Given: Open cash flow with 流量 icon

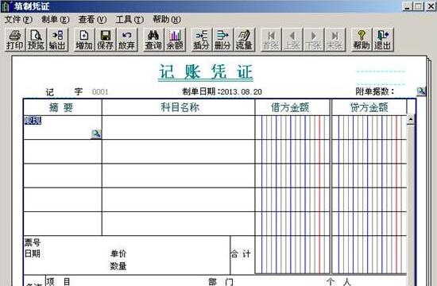Looking at the screenshot, I should (x=244, y=40).
